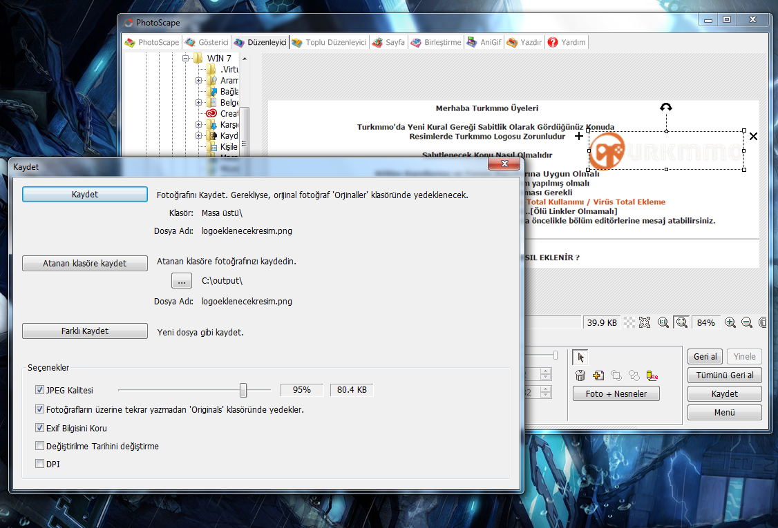Click the trash can delete object icon
The image size is (778, 528).
click(580, 375)
